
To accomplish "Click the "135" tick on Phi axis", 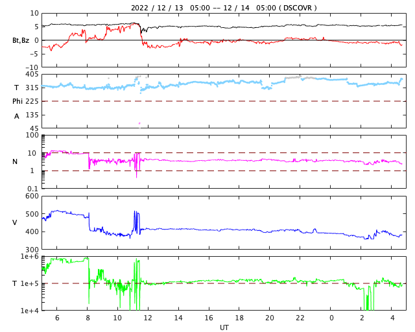I will pyautogui.click(x=32, y=115).
